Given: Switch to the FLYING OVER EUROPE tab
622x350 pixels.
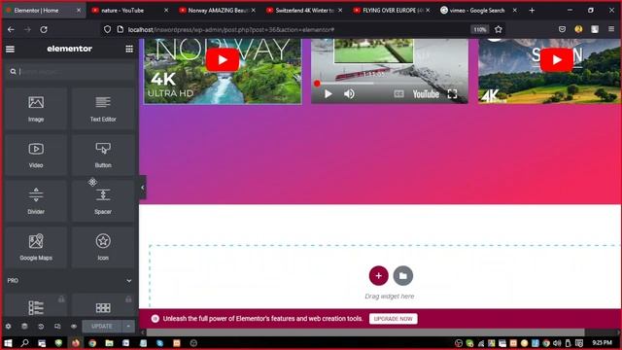Looking at the screenshot, I should click(392, 11).
